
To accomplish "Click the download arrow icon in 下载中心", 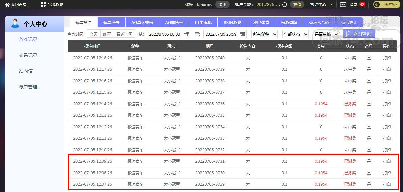I will coord(377,5).
